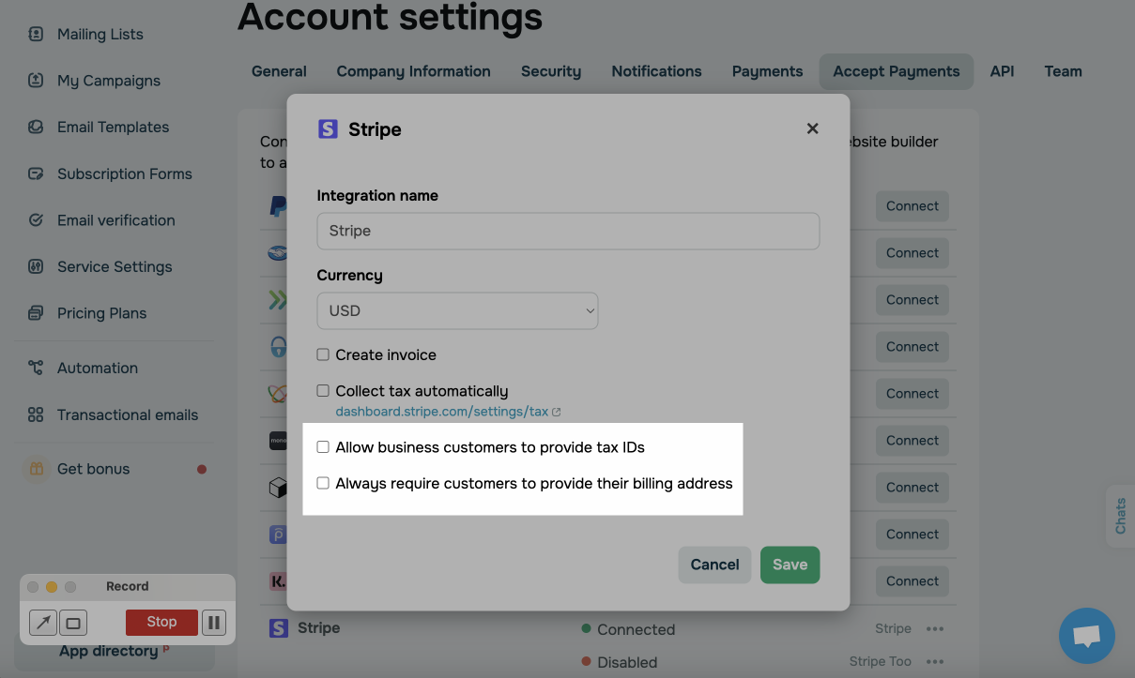Tick Always require billing address checkbox
The image size is (1135, 678).
[x=323, y=484]
